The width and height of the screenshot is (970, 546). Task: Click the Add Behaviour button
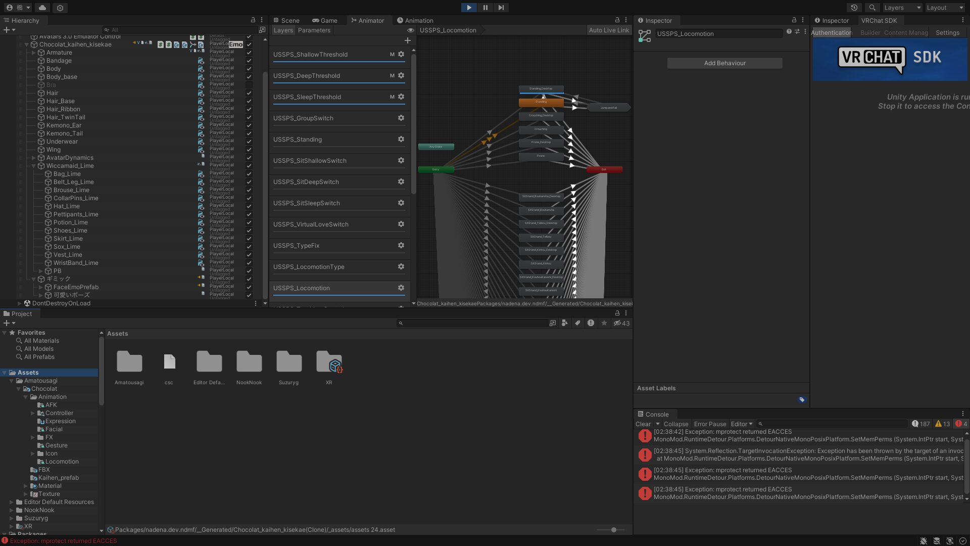[724, 63]
